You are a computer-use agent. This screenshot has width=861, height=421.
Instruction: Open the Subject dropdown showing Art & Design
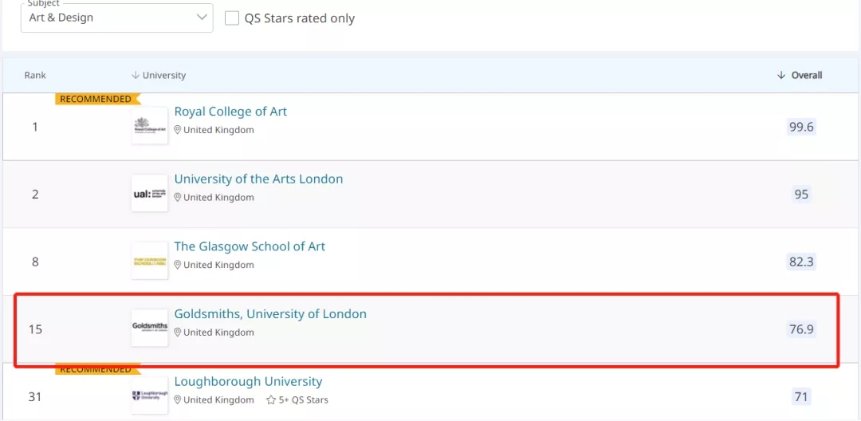(117, 18)
